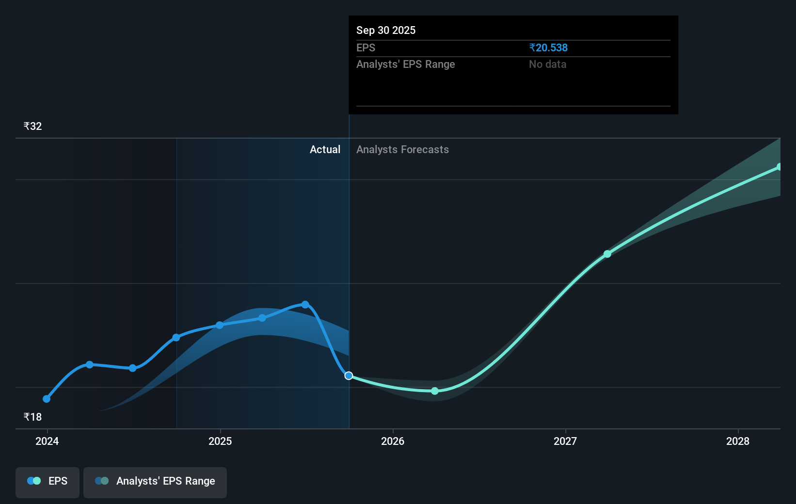Click the Analysts Forecasts section label

click(x=402, y=149)
